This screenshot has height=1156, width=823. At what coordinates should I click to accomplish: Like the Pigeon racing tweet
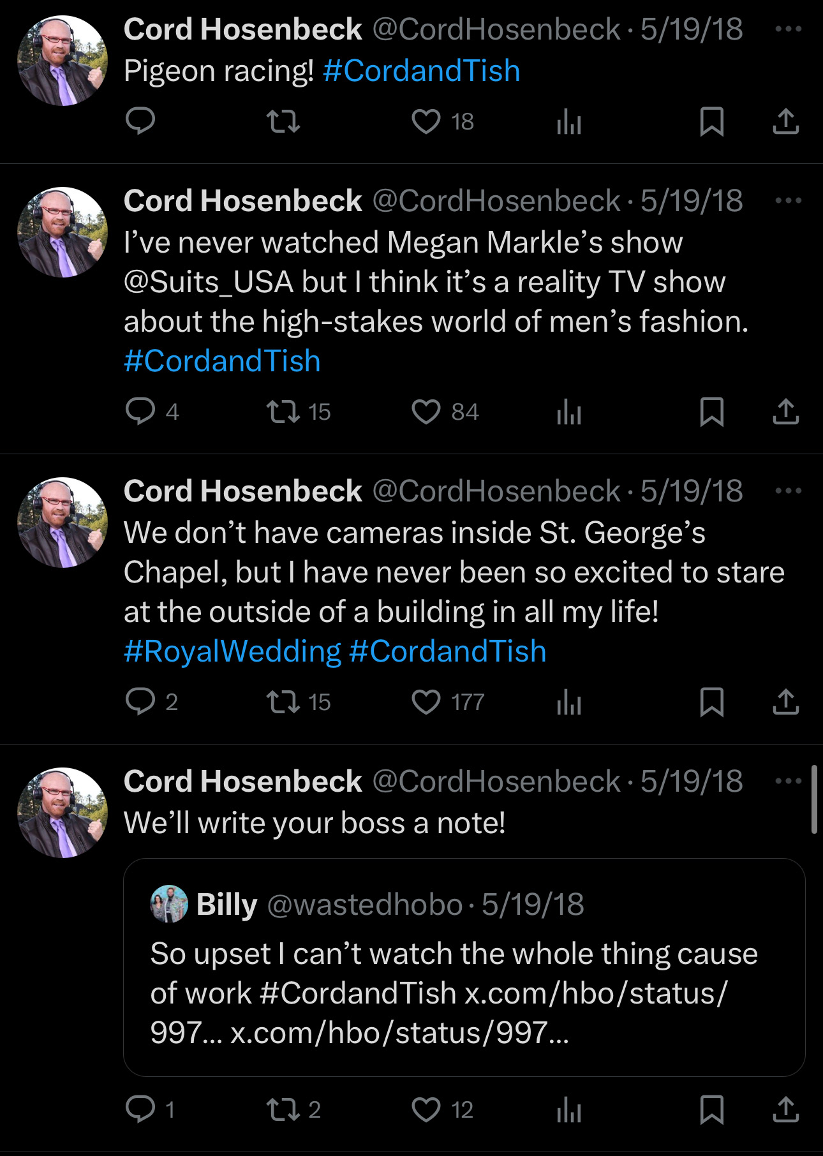pos(426,121)
